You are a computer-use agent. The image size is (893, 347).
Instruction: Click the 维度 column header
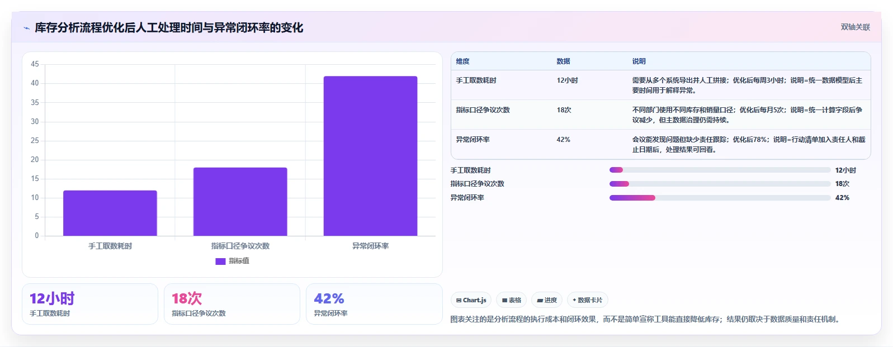coord(462,61)
